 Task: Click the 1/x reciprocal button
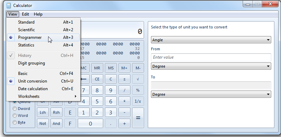coord(138,101)
